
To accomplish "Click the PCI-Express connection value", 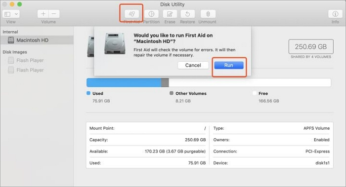I will click(x=317, y=151).
